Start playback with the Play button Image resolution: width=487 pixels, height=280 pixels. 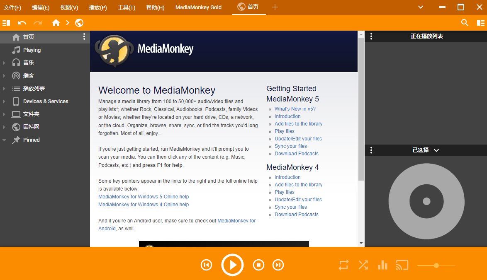tap(232, 265)
